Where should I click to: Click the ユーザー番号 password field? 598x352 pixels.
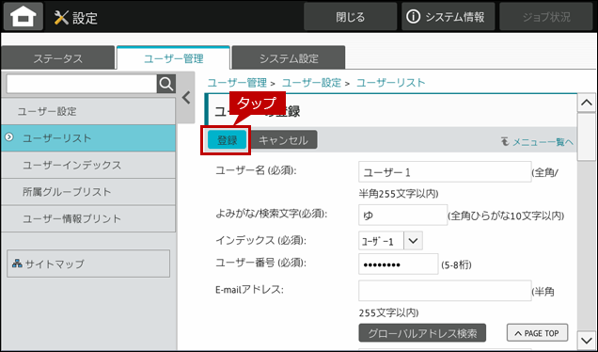click(398, 264)
